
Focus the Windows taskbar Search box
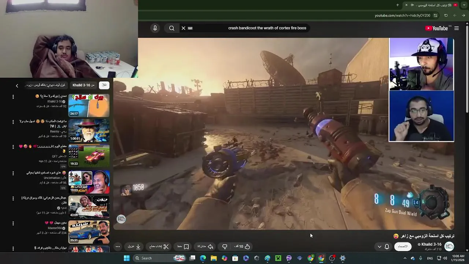pyautogui.click(x=159, y=258)
